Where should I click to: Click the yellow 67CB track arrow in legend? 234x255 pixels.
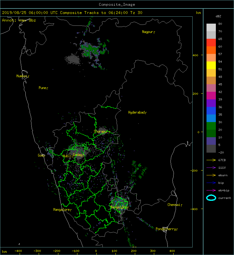tap(211, 160)
